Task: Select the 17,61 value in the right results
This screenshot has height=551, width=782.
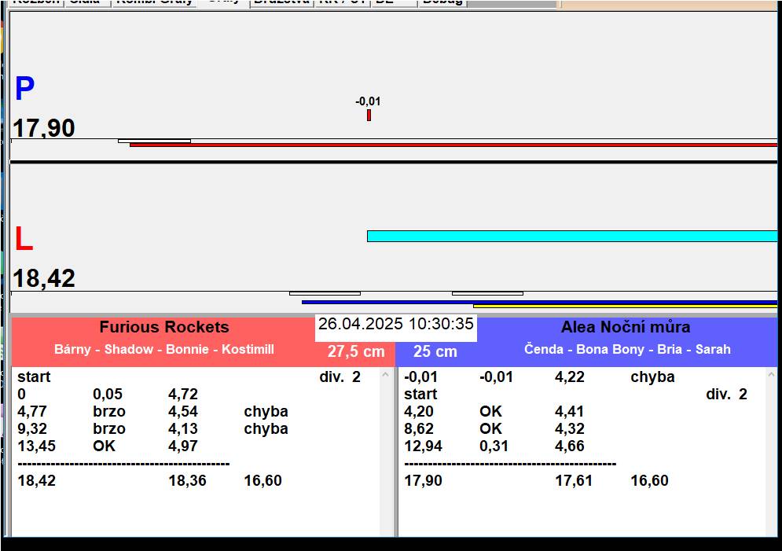Action: [x=574, y=481]
